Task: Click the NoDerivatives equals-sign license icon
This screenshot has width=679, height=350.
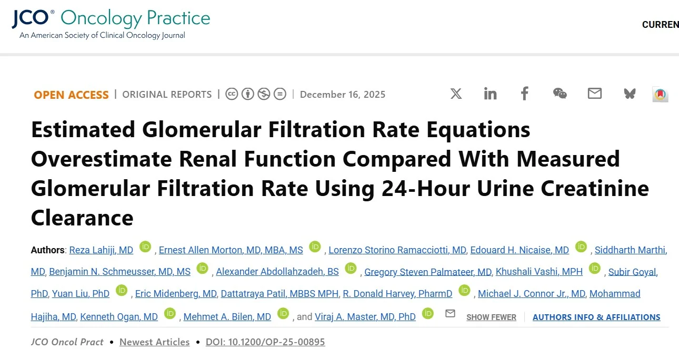Action: pos(279,94)
